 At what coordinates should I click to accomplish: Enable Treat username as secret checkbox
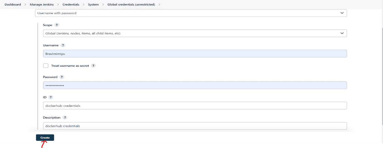46,66
